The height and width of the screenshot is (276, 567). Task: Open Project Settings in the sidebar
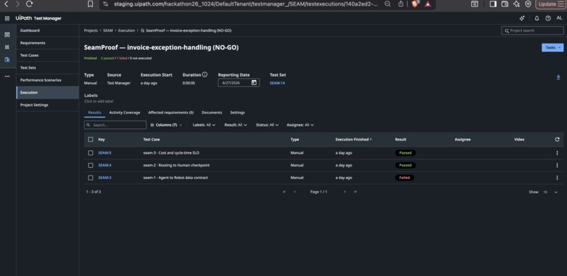47,105
